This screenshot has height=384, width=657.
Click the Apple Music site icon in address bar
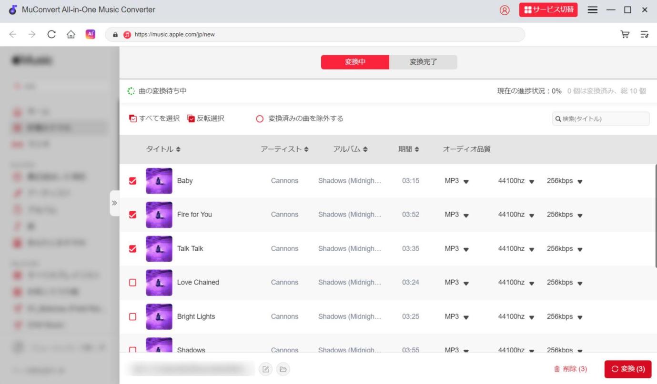(127, 35)
